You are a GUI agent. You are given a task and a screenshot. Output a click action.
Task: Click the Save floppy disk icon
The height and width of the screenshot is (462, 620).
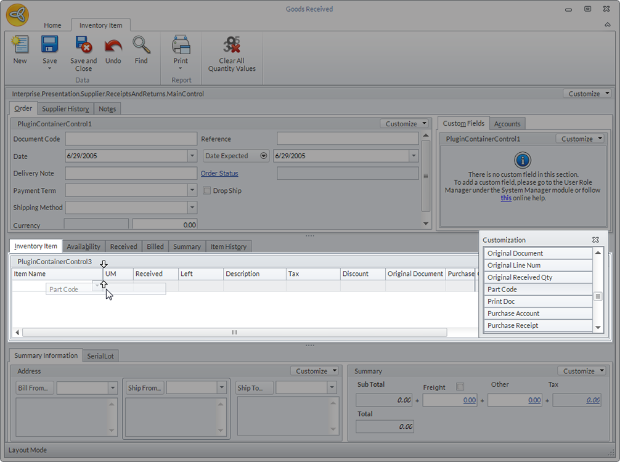tap(50, 45)
